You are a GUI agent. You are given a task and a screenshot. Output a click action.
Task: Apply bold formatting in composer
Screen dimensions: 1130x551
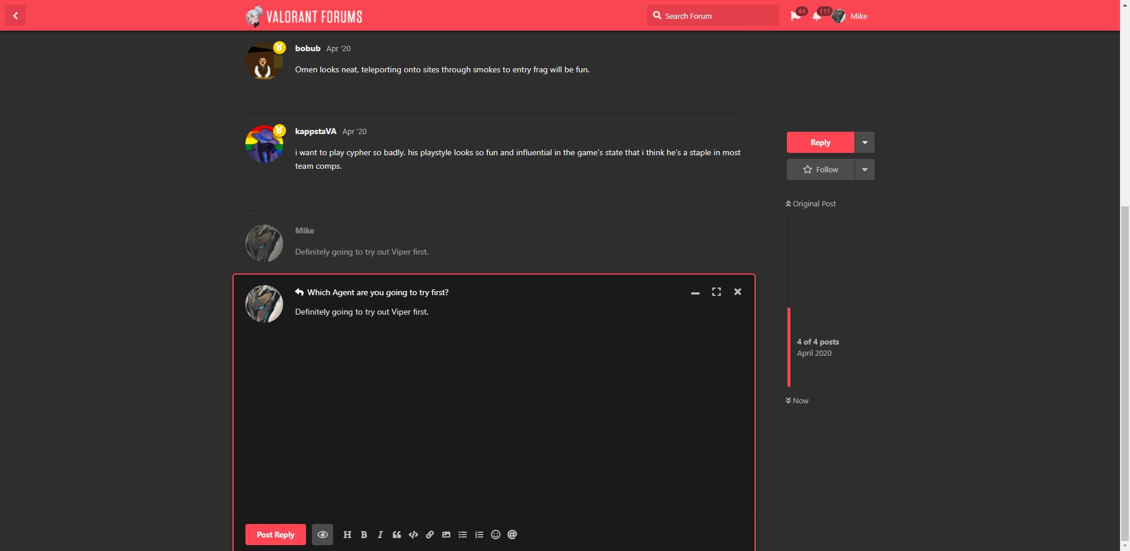point(364,535)
